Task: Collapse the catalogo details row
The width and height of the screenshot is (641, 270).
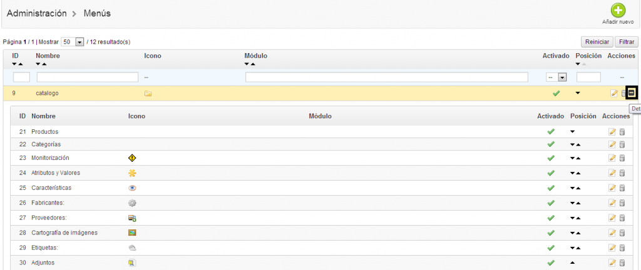Action: tap(632, 93)
